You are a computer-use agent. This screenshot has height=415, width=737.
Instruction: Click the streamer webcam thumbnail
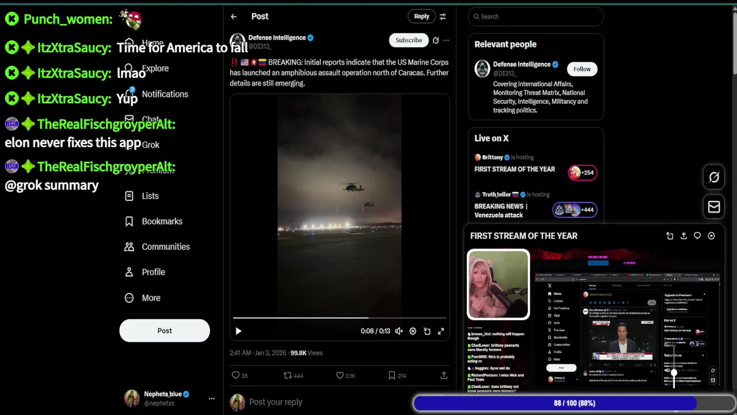[498, 284]
